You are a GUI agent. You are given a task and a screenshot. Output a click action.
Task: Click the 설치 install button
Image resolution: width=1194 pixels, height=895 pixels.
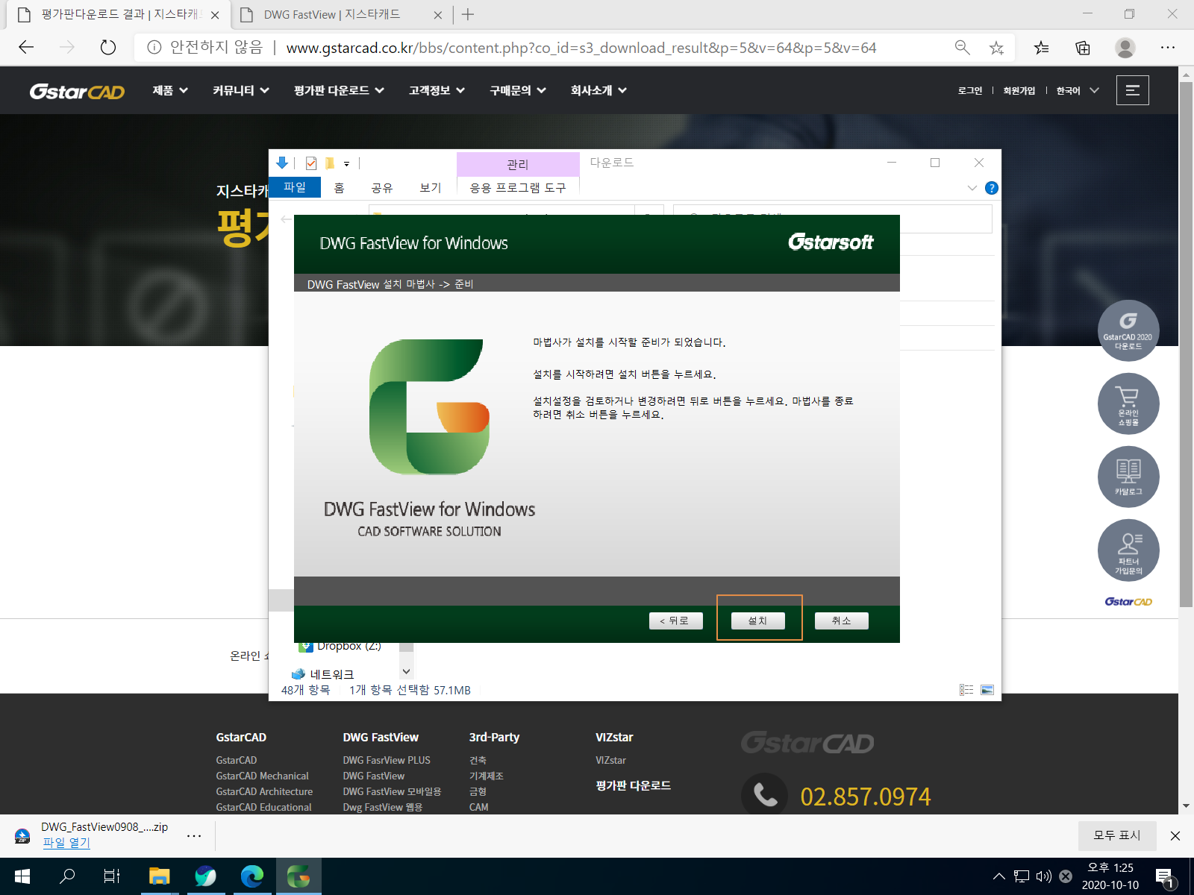[757, 621]
